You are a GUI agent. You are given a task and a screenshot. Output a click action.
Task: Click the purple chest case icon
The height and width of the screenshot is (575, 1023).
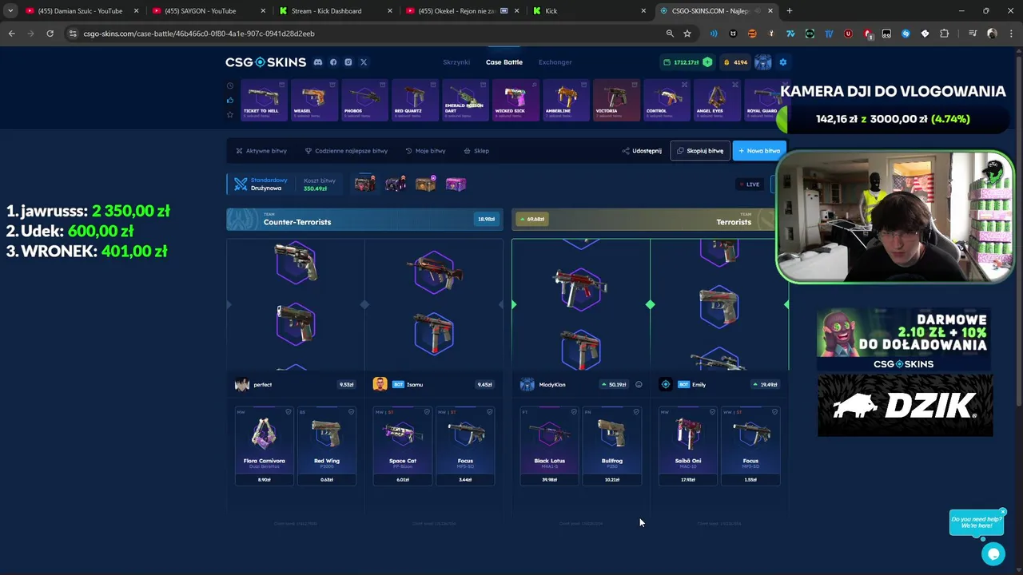[x=456, y=184]
